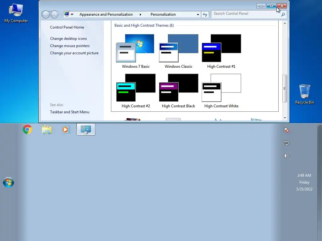This screenshot has height=241, width=322.
Task: Click the scrollbar down arrow
Action: click(x=285, y=118)
